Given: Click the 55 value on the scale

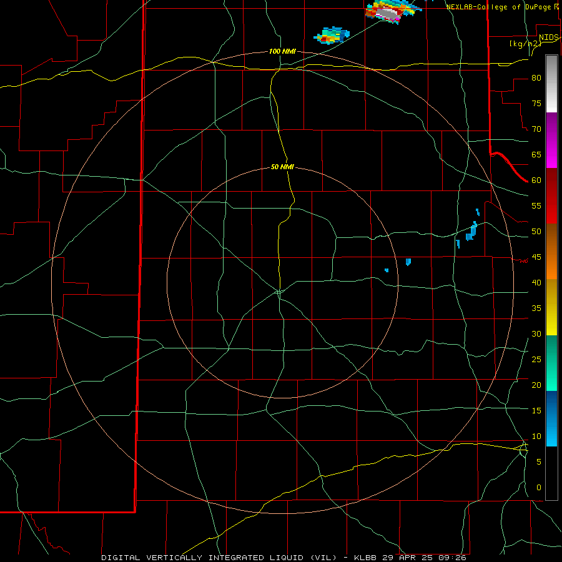Looking at the screenshot, I should point(536,205).
